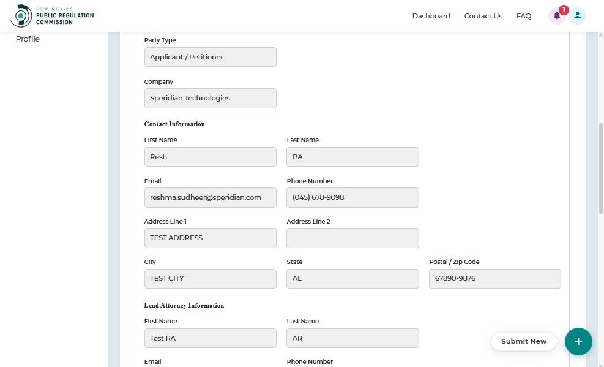The width and height of the screenshot is (604, 367).
Task: Click the Public Regulation Commission logo
Action: [x=53, y=16]
